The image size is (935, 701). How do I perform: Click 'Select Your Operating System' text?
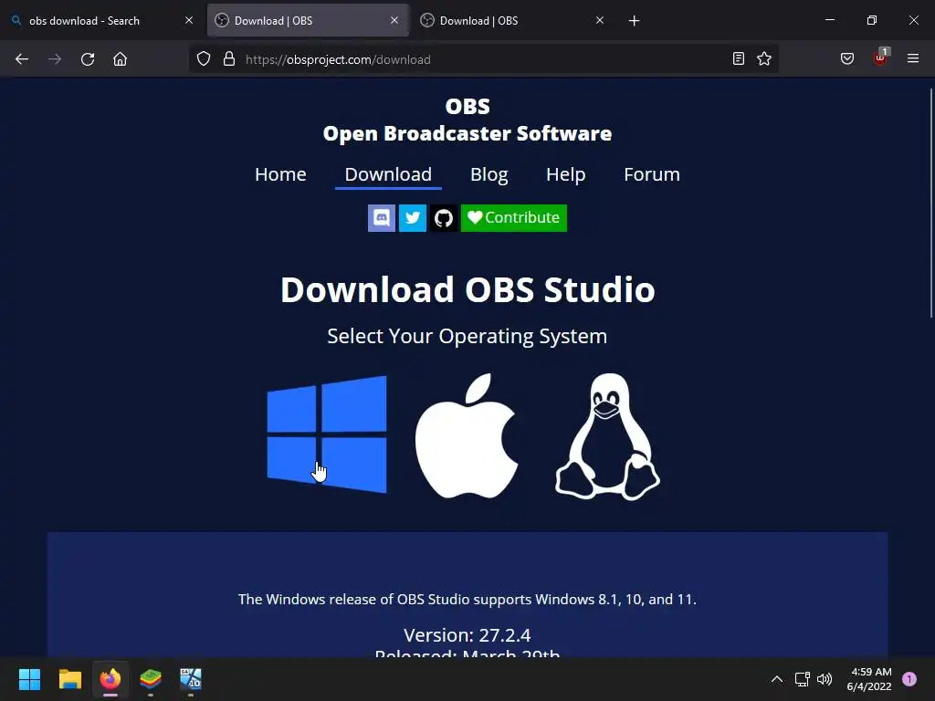point(467,336)
